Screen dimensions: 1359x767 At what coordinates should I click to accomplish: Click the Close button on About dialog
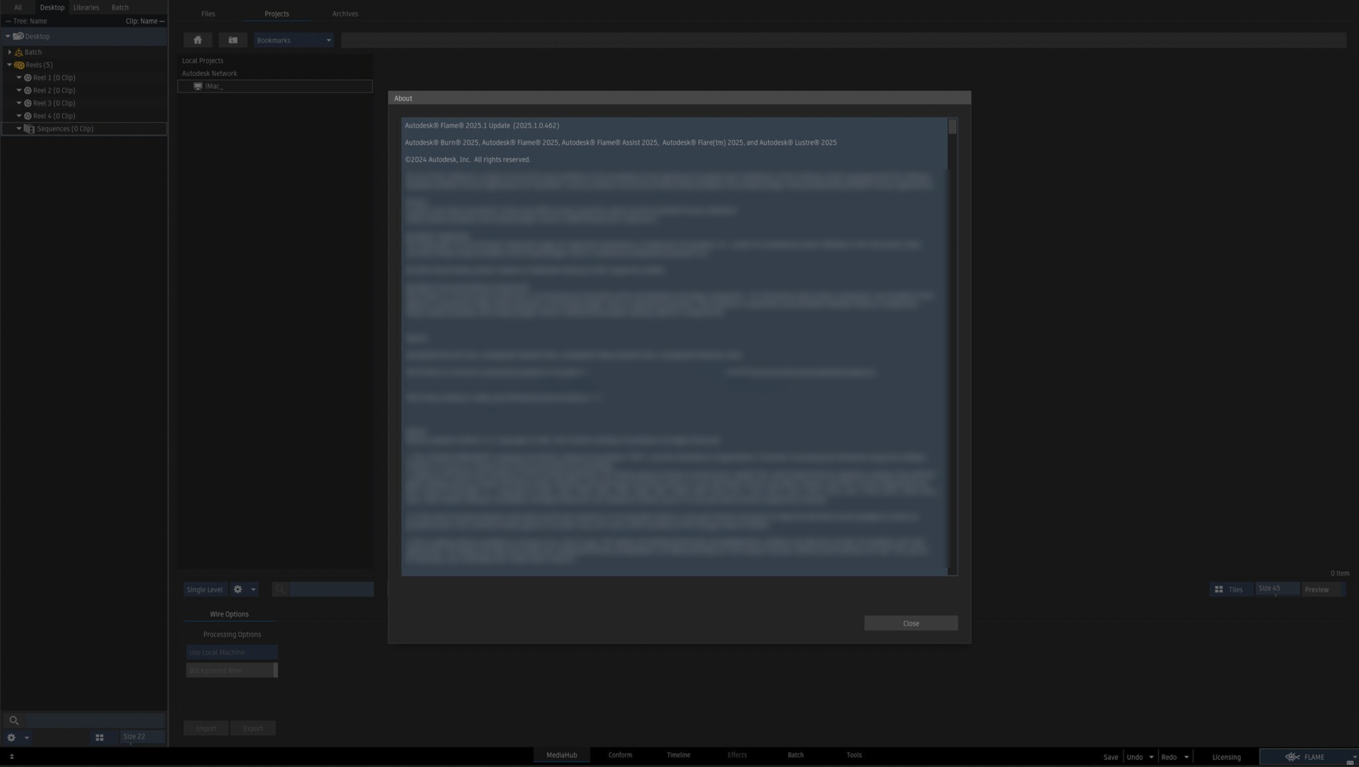coord(911,624)
